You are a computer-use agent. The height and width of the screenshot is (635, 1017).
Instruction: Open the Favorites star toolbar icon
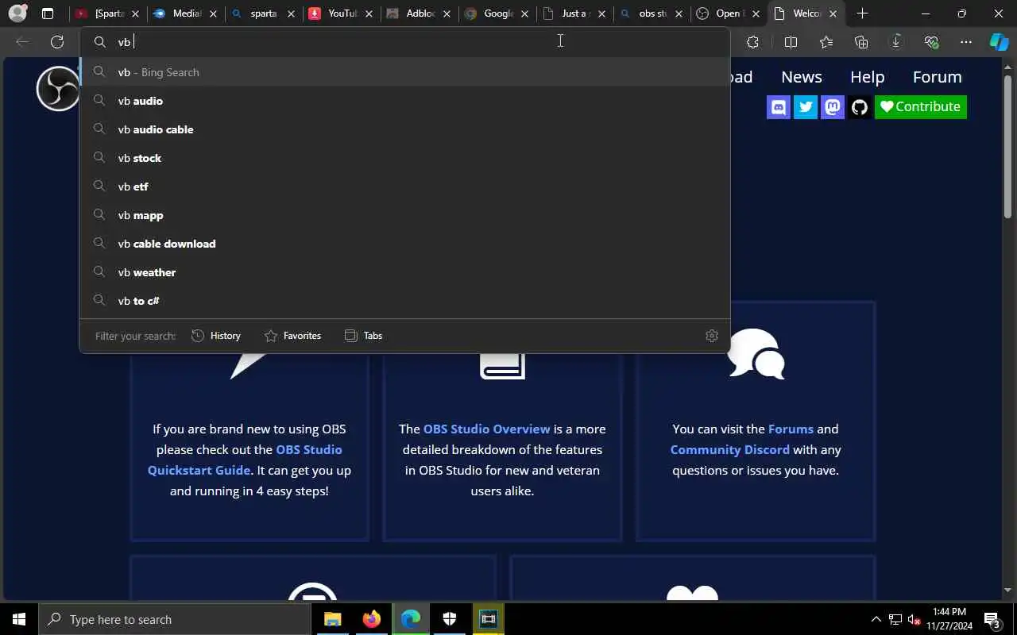(826, 42)
